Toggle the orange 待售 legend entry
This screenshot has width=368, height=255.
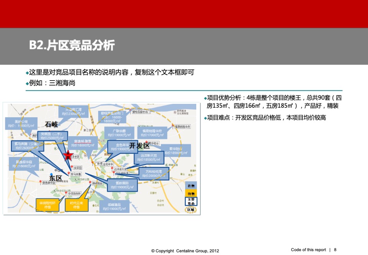click(x=191, y=193)
